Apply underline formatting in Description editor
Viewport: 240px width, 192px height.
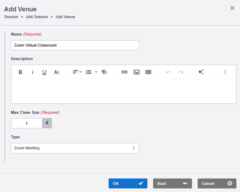click(44, 72)
